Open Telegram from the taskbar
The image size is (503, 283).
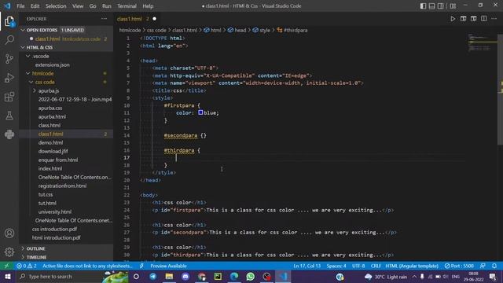click(153, 277)
